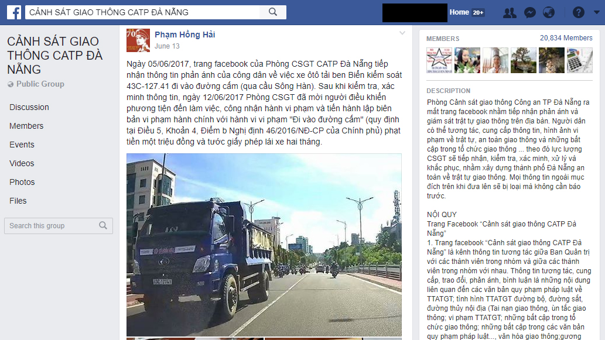Click the Facebook logo icon
605x340 pixels.
click(14, 12)
